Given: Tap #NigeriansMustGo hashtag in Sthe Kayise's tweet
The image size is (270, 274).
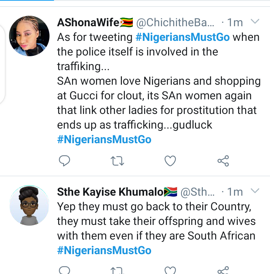Looking at the screenshot, I should coord(104,250).
